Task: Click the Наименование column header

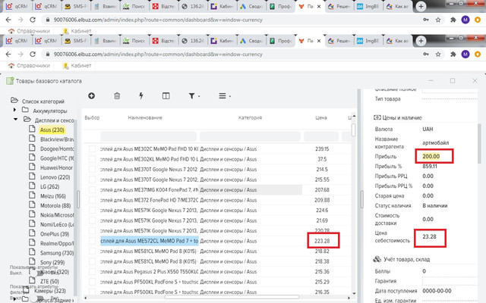Action: click(x=145, y=117)
